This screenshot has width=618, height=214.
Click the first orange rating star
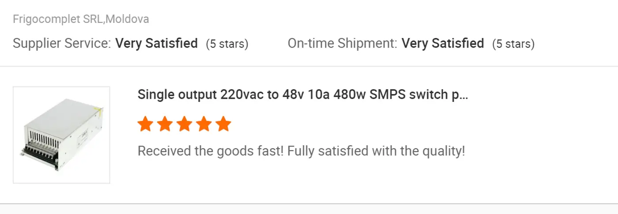point(145,124)
